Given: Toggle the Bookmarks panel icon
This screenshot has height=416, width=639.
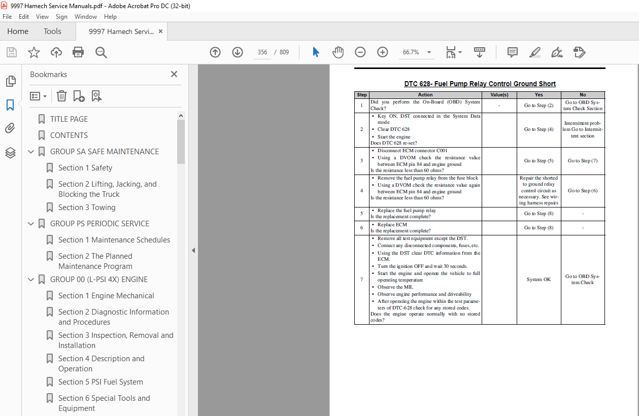Looking at the screenshot, I should tap(10, 105).
